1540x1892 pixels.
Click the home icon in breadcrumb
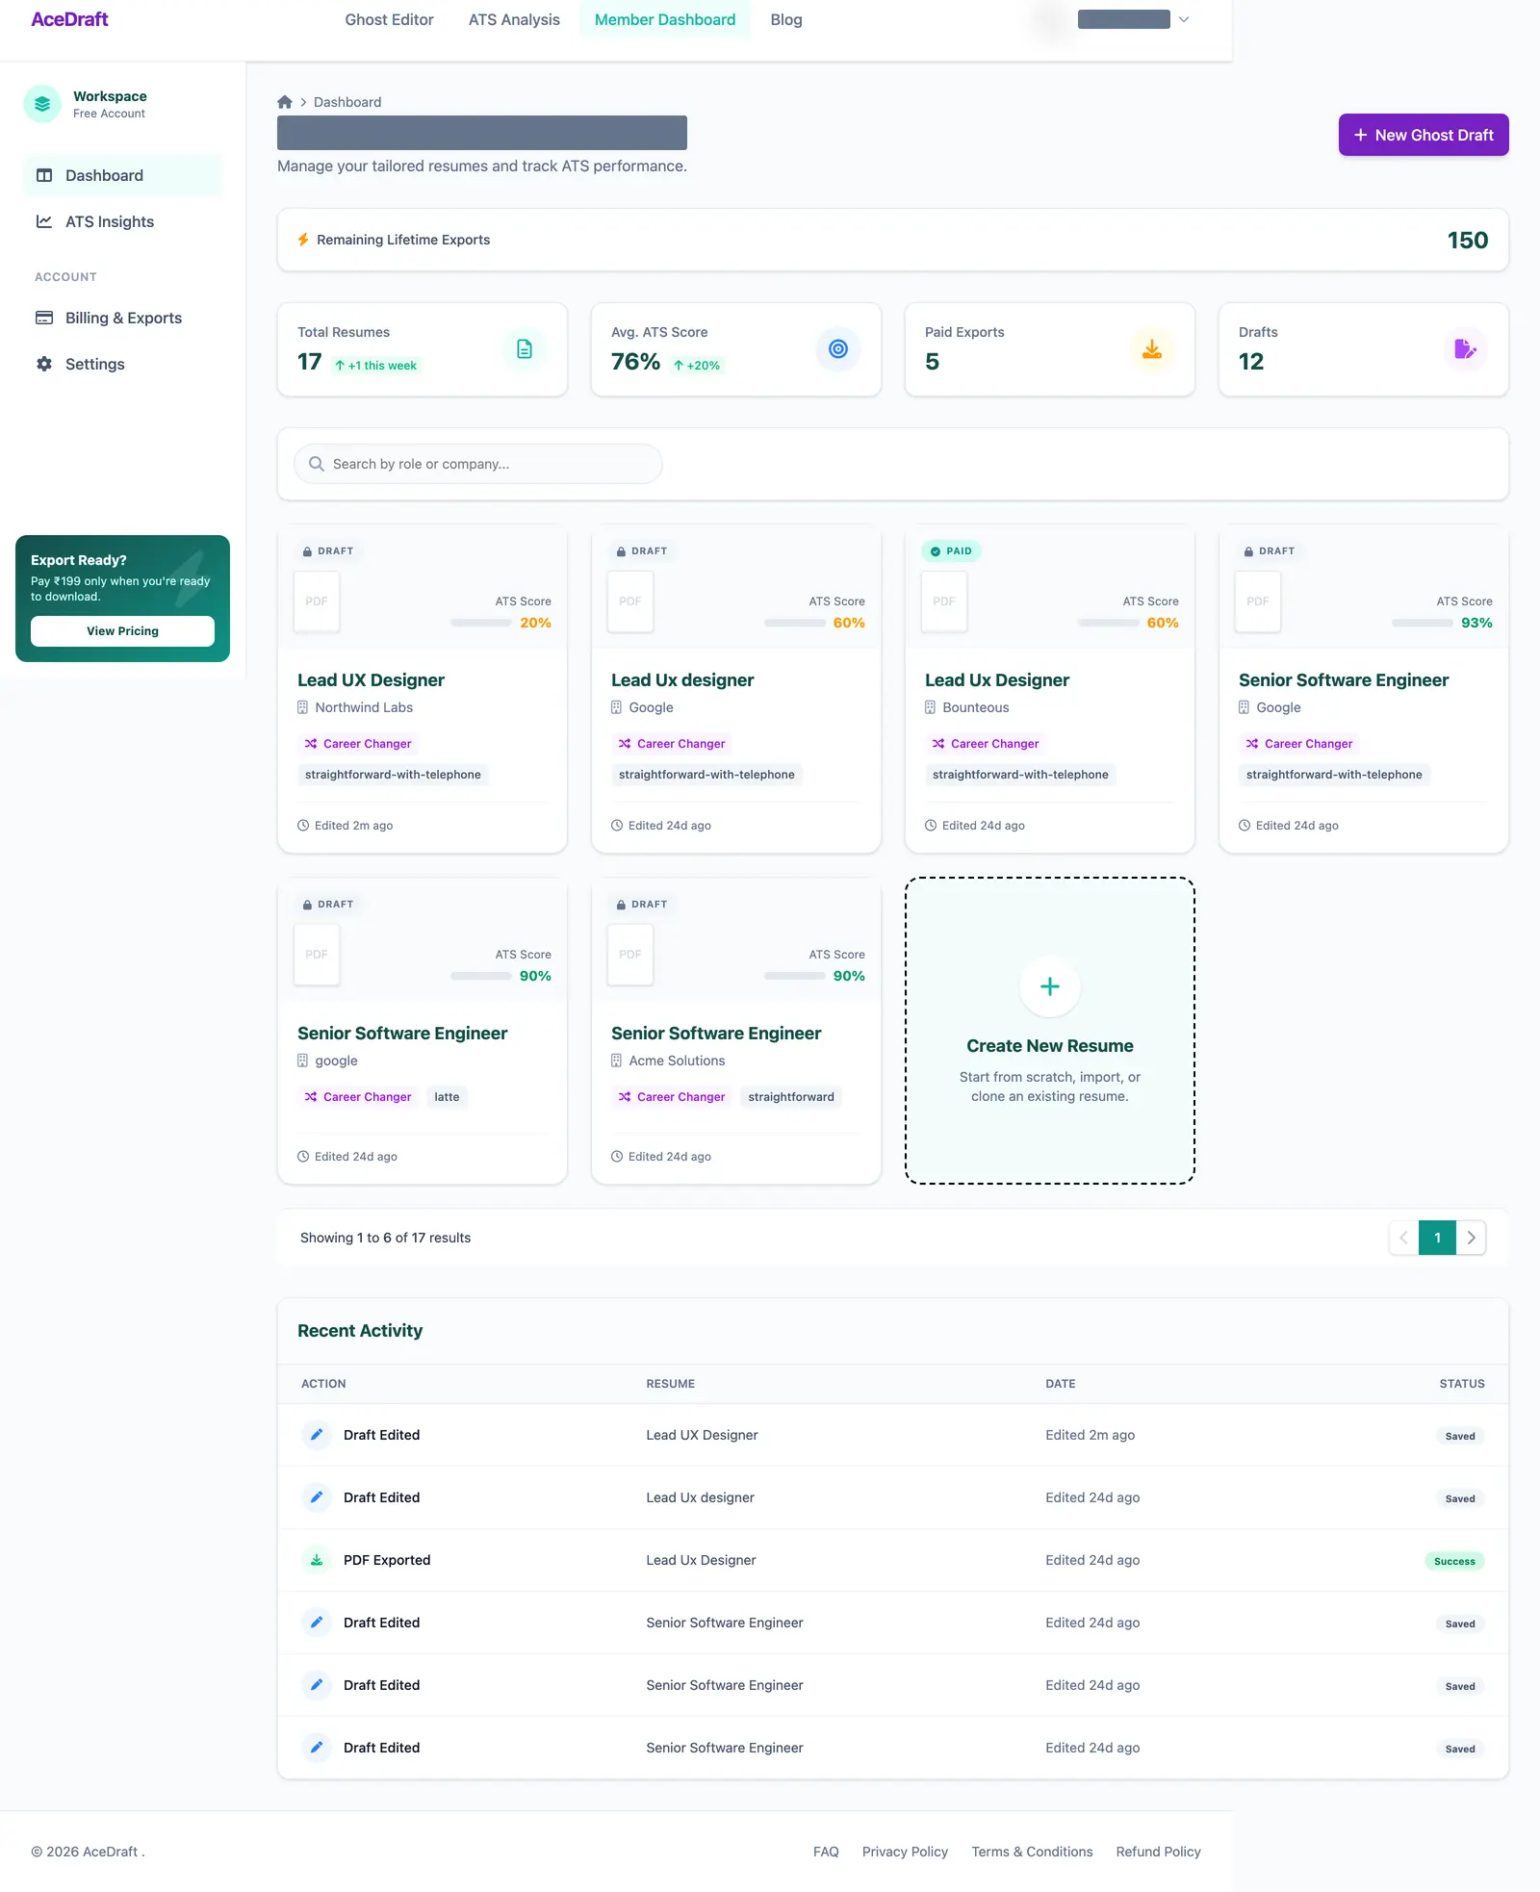(x=285, y=102)
